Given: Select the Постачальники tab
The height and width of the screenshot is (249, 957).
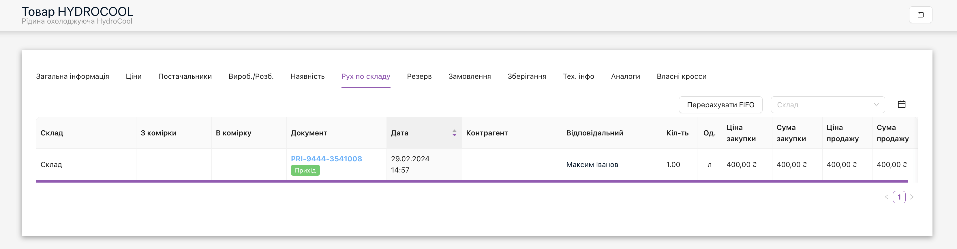Looking at the screenshot, I should tap(185, 76).
